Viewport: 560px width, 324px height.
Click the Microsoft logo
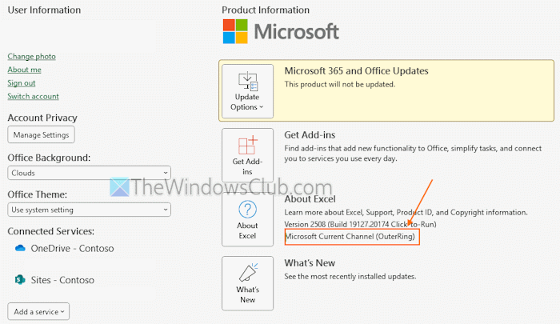[281, 32]
